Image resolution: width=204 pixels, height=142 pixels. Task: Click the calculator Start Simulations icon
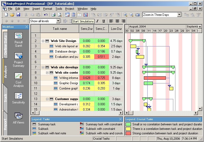[x=73, y=15]
